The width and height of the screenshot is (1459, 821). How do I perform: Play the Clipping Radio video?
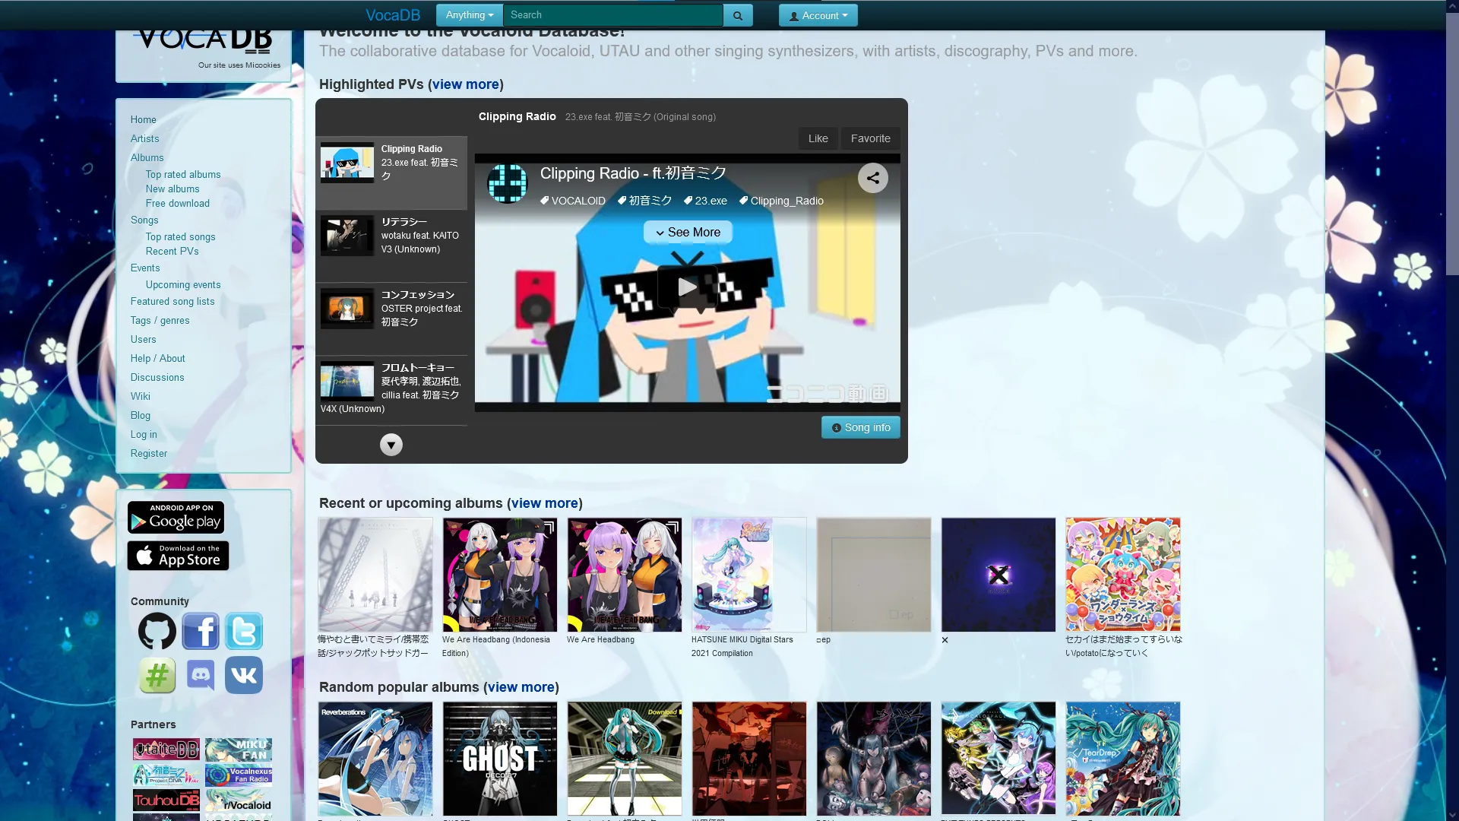tap(687, 287)
